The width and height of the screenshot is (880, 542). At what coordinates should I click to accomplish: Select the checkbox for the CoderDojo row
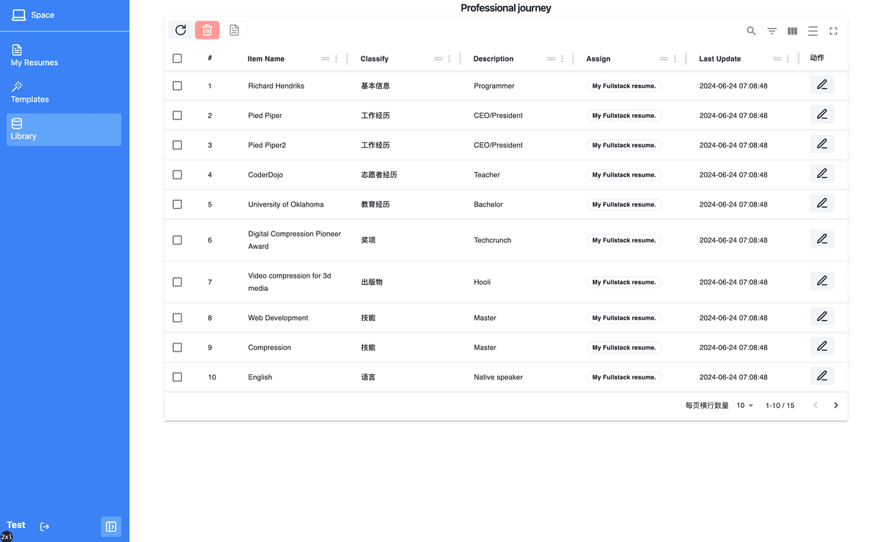point(177,175)
